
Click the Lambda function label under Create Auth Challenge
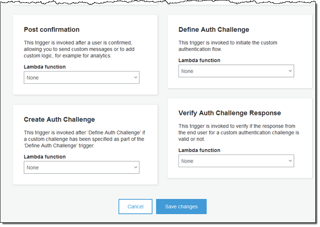point(45,157)
